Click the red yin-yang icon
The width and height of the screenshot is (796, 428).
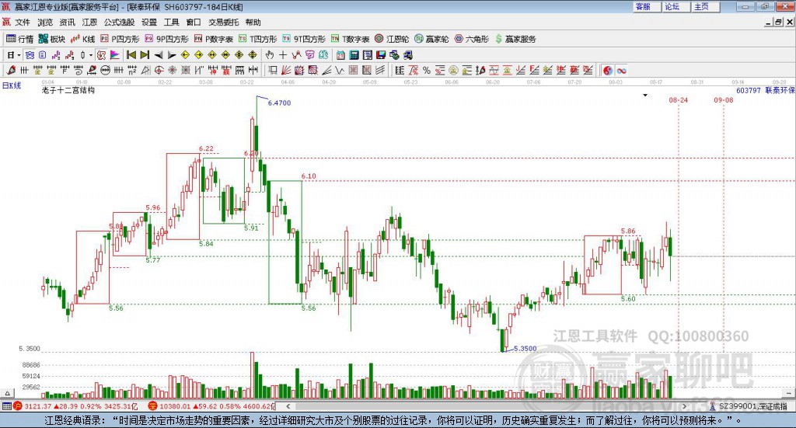coord(608,71)
